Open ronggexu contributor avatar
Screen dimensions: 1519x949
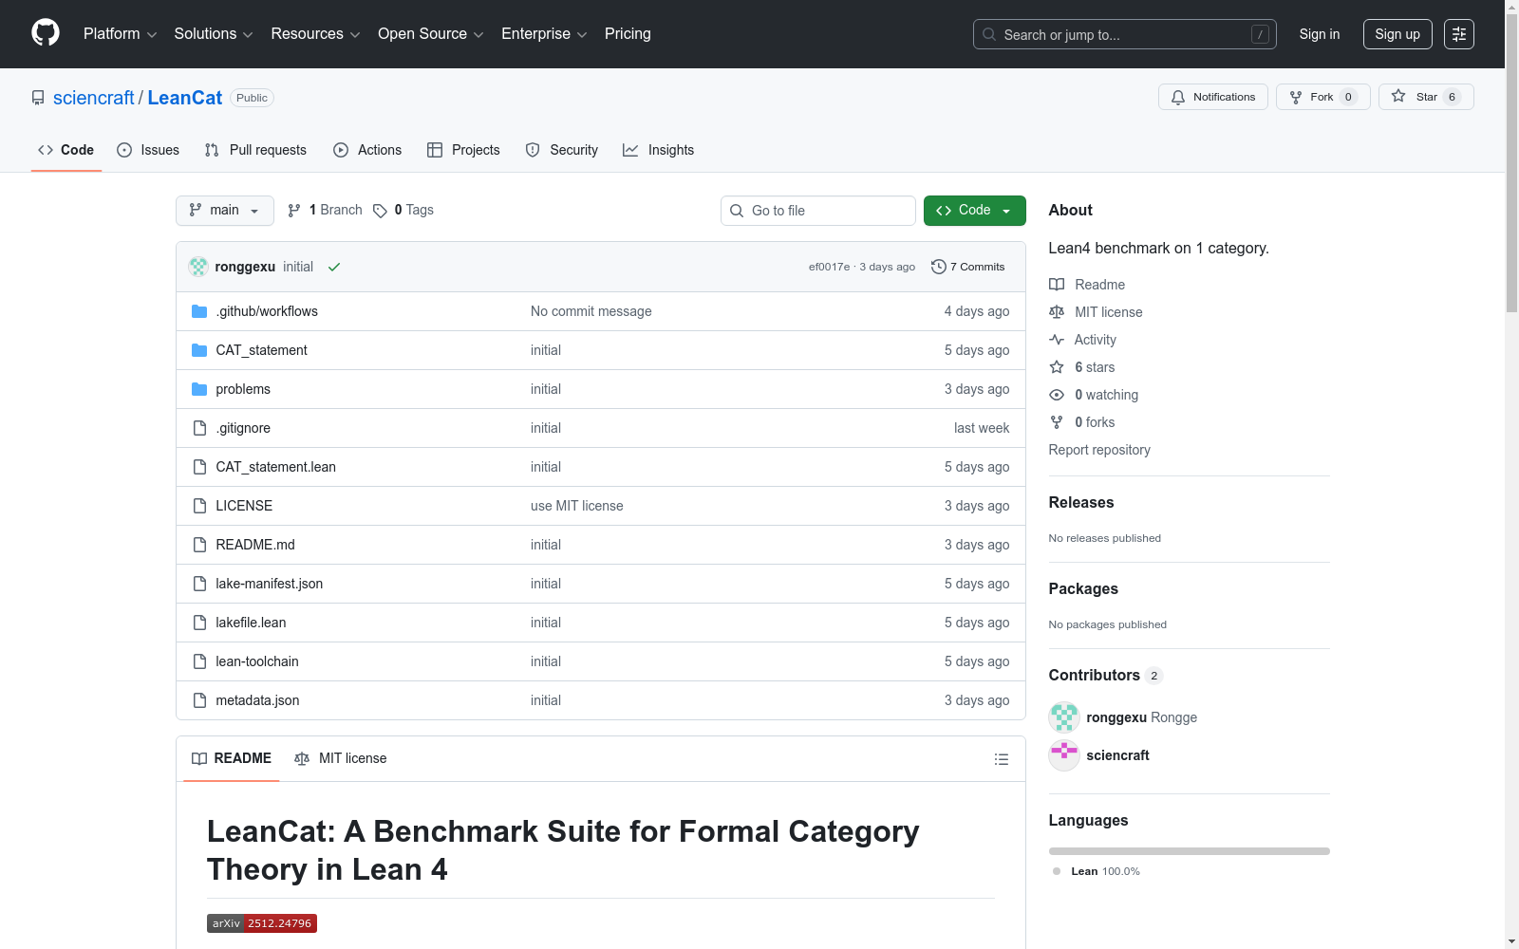[x=1064, y=717]
